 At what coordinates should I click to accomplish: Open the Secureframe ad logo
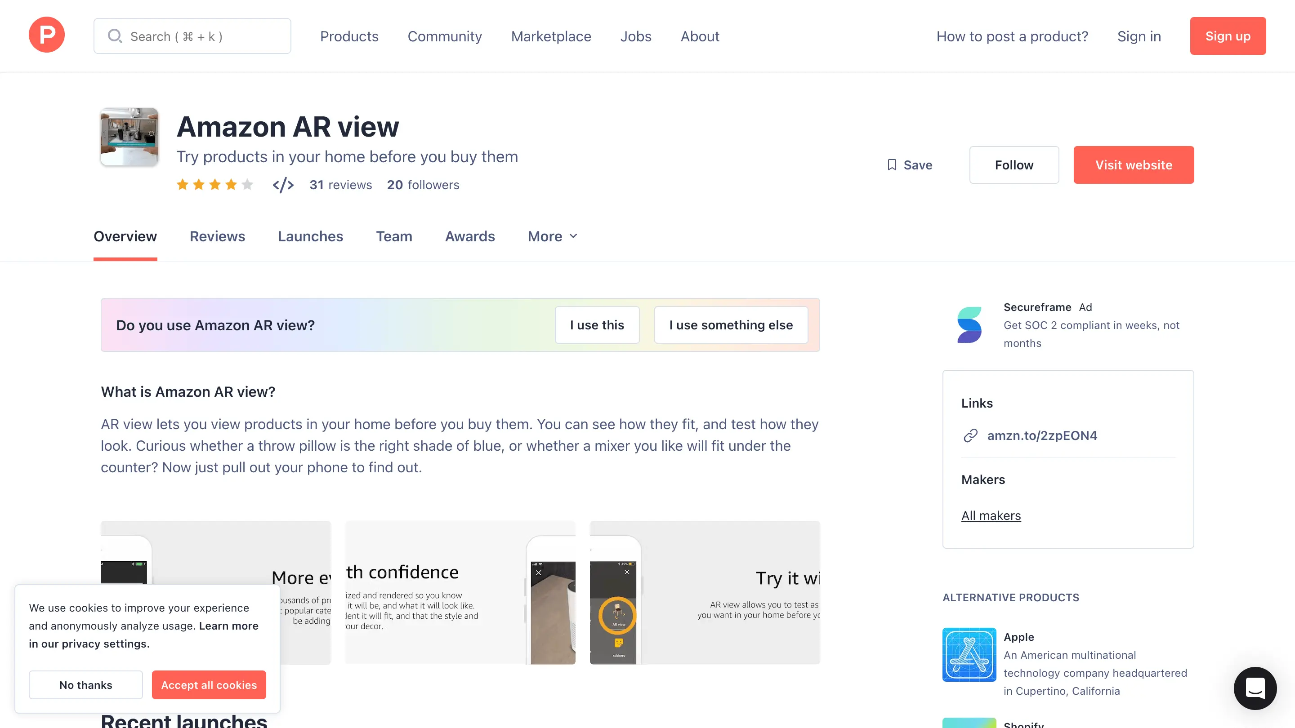(969, 325)
